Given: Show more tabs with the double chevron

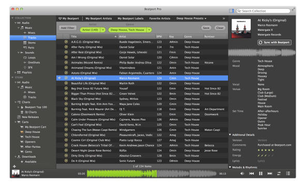Looking at the screenshot, I should [224, 19].
